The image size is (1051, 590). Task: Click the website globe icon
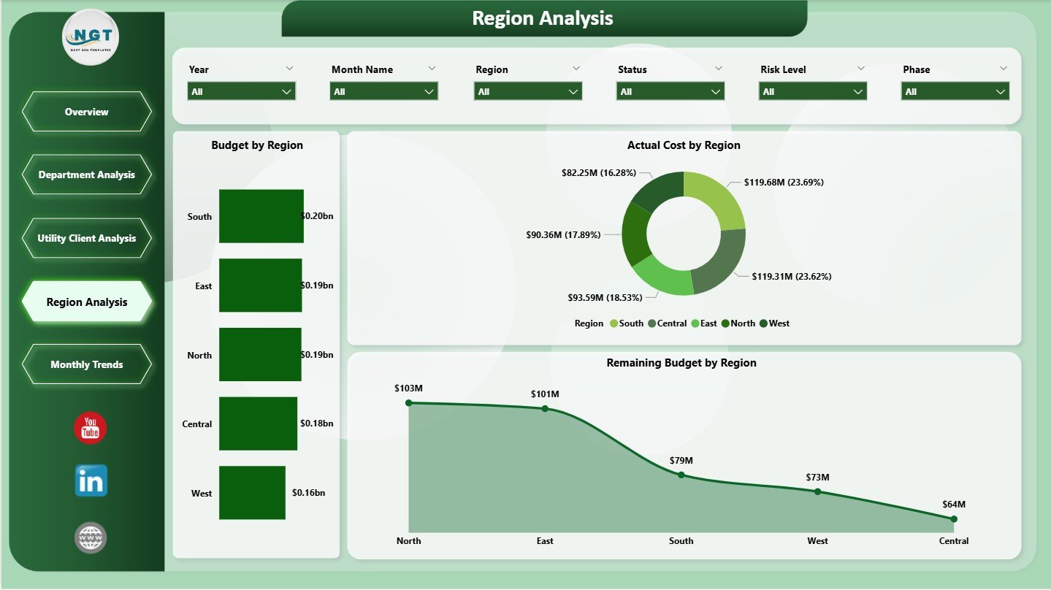pos(89,537)
